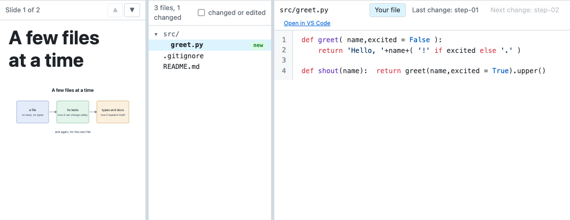This screenshot has width=570, height=220.
Task: Show 'Last change: step-01' view
Action: 445,10
